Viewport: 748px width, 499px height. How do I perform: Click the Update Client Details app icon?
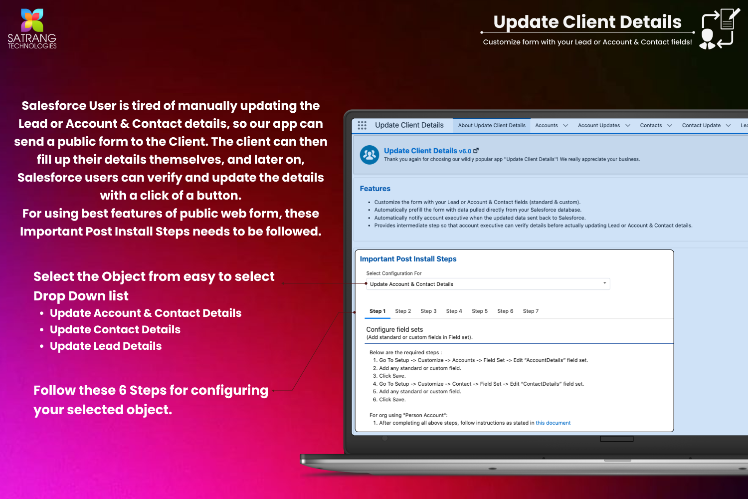[x=370, y=155]
